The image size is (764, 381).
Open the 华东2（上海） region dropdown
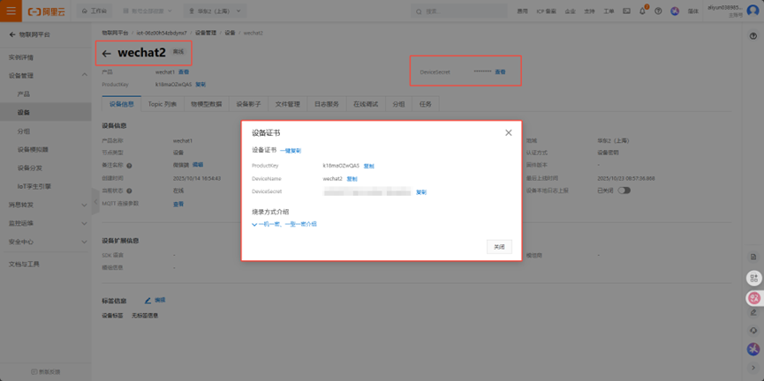(x=215, y=11)
